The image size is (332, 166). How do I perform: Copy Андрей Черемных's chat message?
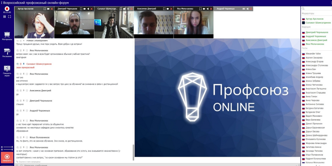(x=18, y=111)
